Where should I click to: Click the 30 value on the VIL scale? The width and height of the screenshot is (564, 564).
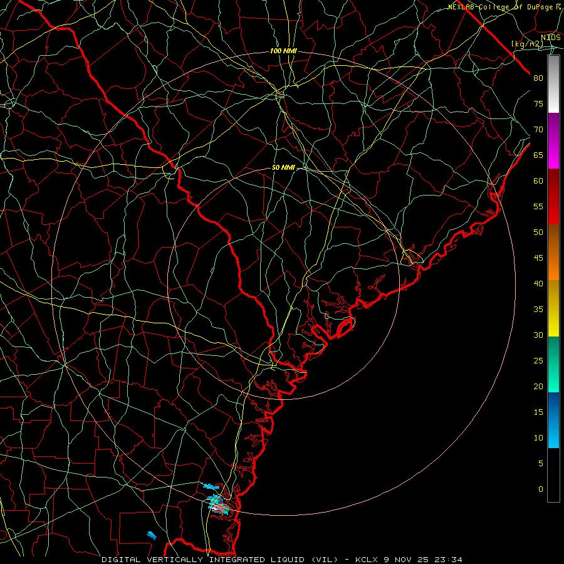click(x=538, y=335)
